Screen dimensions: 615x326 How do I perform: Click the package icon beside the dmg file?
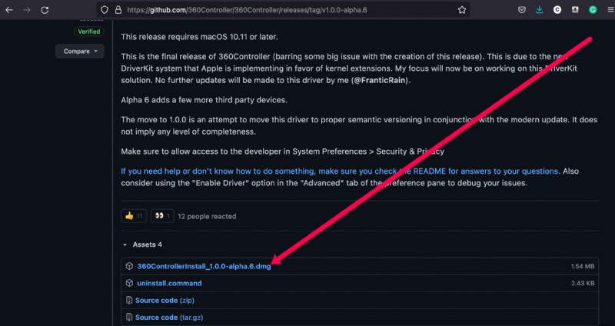[129, 266]
